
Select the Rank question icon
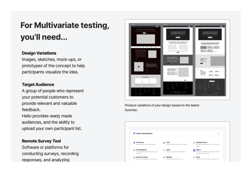[194, 157]
